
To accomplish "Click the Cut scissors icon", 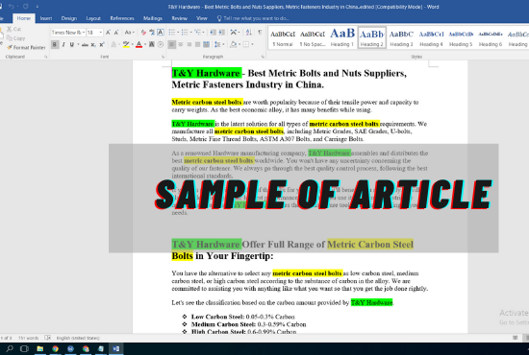I will click(10, 30).
